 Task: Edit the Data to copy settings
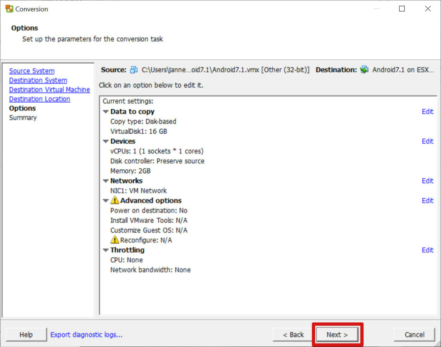click(428, 111)
